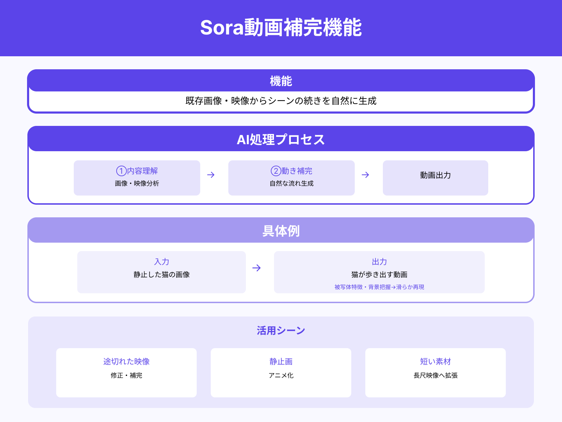Select the 短い素材 use-case card

(x=435, y=372)
